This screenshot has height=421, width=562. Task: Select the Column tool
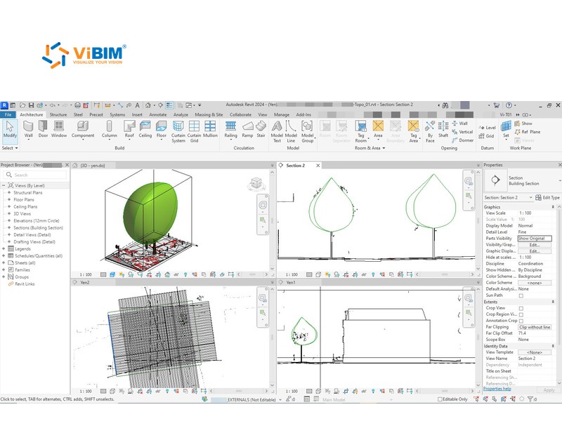(x=110, y=130)
